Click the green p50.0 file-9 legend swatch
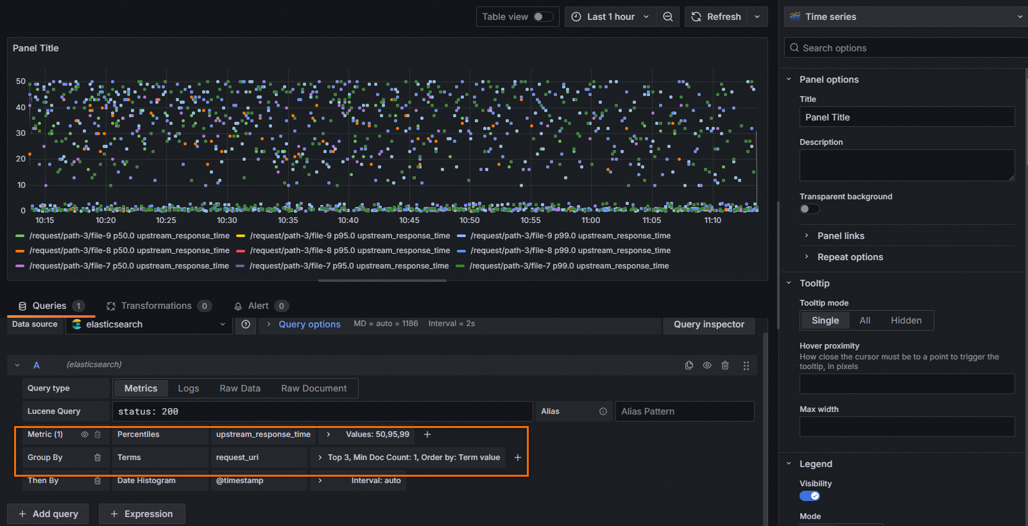Viewport: 1028px width, 526px height. click(x=20, y=236)
